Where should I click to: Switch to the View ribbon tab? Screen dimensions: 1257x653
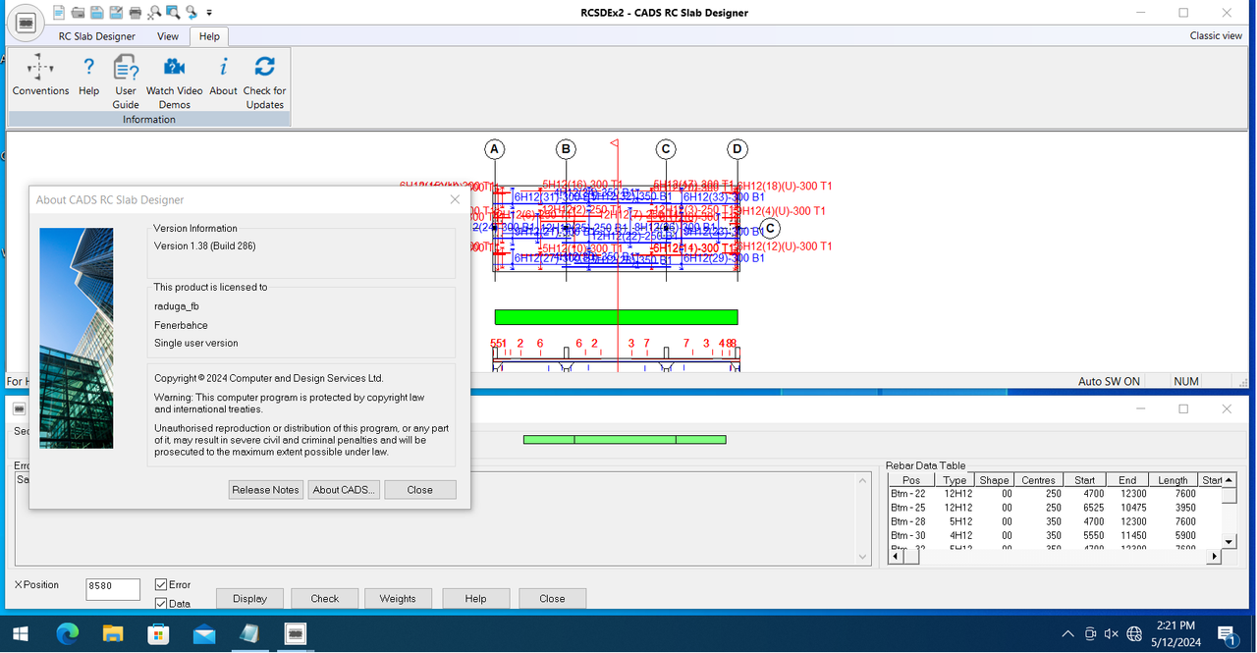(168, 36)
